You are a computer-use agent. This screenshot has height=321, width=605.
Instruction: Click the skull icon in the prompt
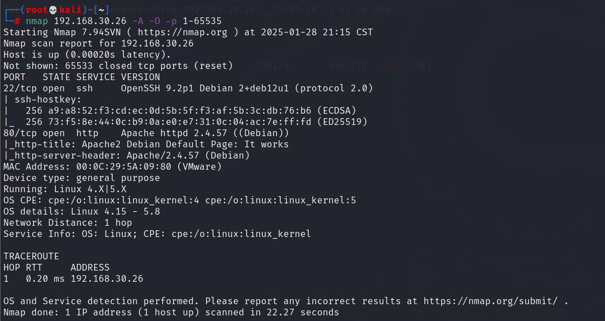pos(53,10)
